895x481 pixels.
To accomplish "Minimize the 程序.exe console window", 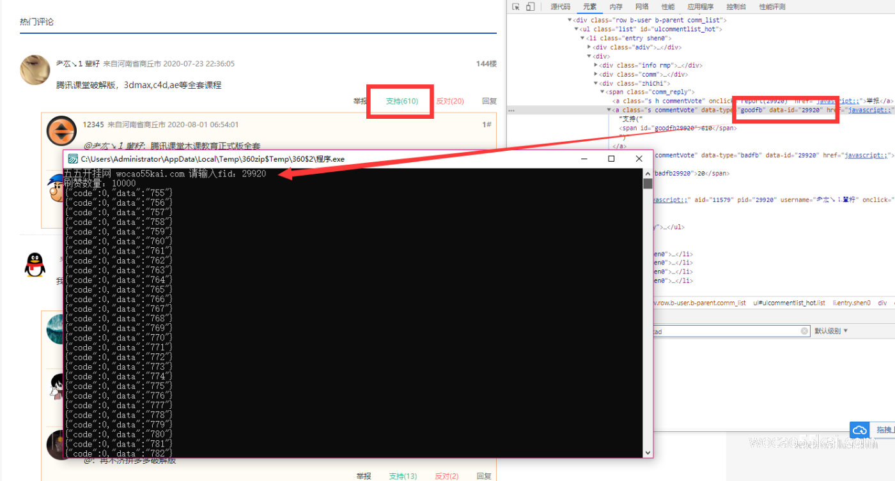I will [x=584, y=158].
